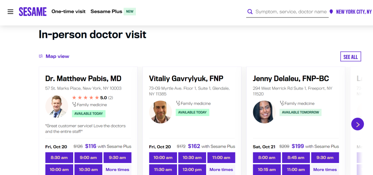
Task: Select the One-time visit menu item
Action: click(x=68, y=12)
